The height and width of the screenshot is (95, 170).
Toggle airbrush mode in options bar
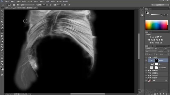pos(65,5)
